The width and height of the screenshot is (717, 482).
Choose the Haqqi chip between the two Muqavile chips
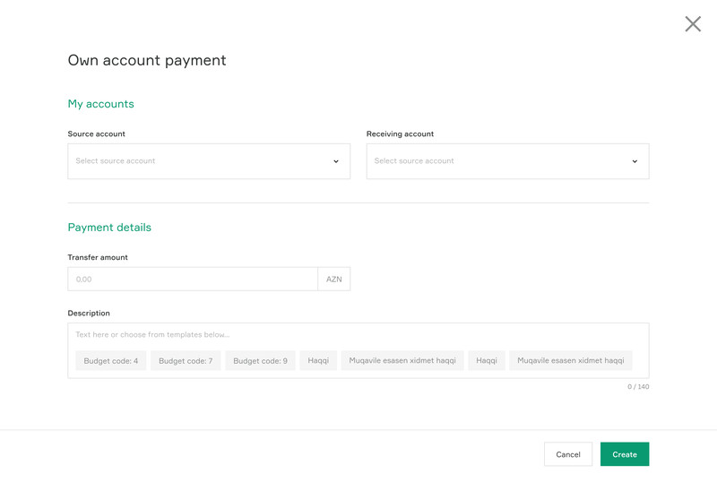(x=487, y=361)
